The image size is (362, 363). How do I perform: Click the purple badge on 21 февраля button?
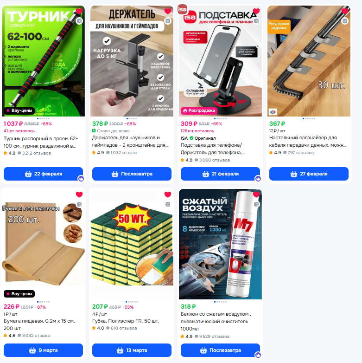258,179
